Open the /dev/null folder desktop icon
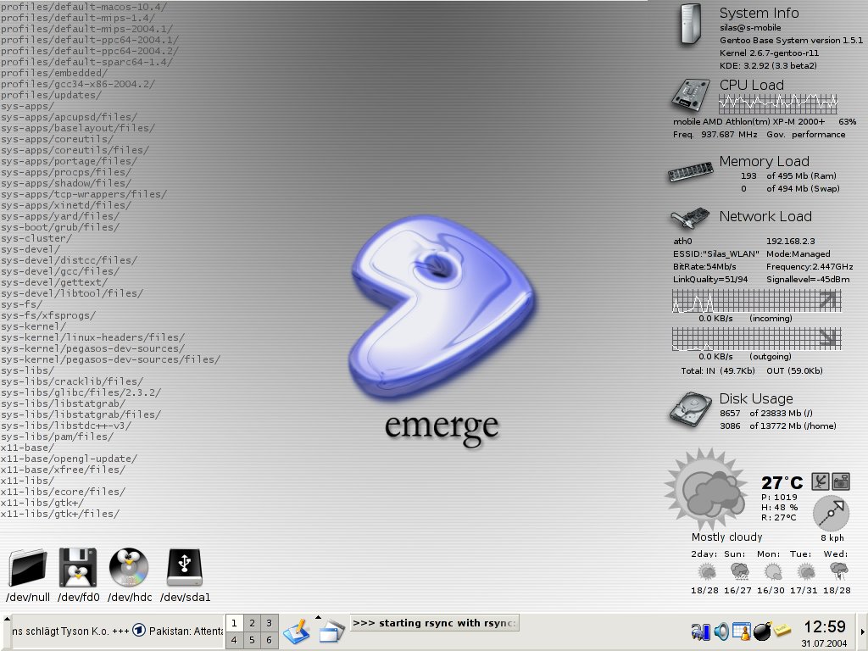 pos(28,567)
